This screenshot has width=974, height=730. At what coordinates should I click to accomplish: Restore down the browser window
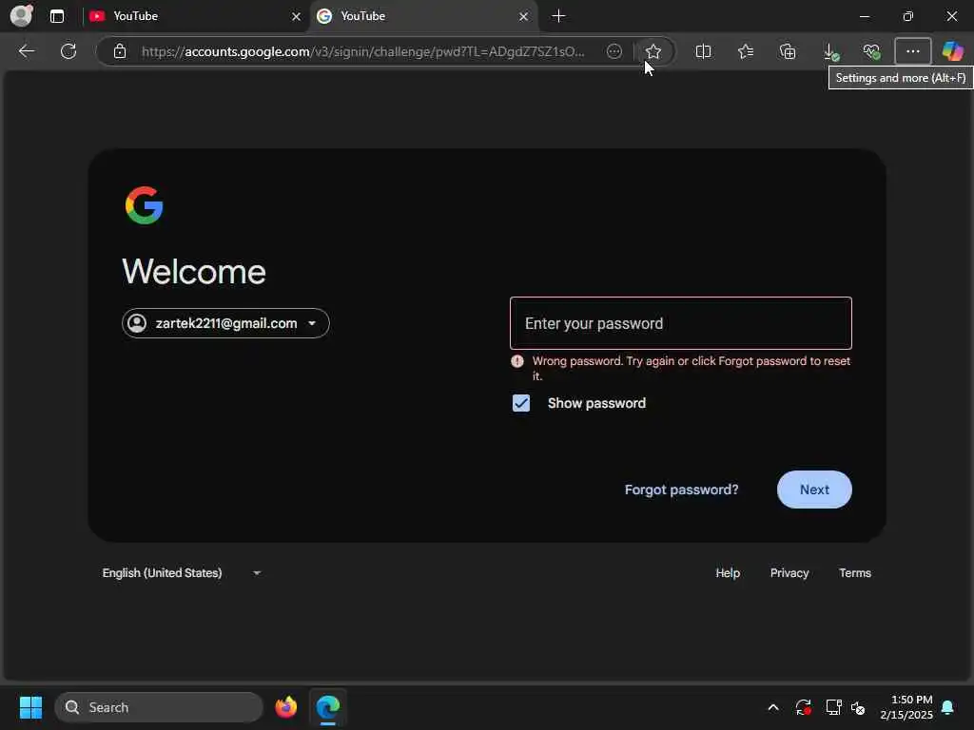click(x=908, y=16)
